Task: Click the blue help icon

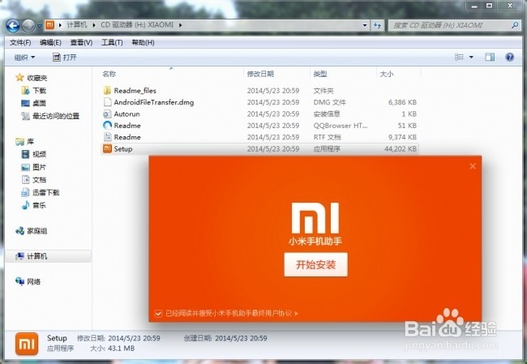Action: point(509,57)
